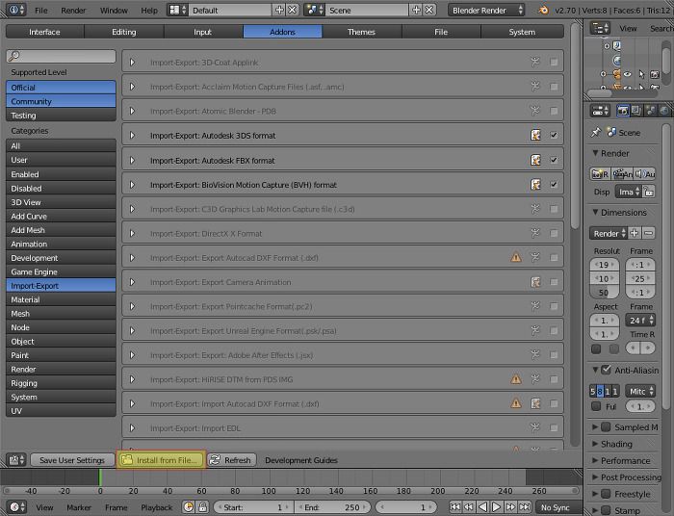Open the timeline Playback menu
674x516 pixels.
coord(156,507)
